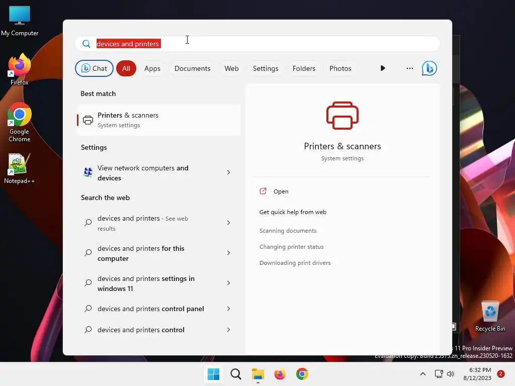
Task: Click the search input field
Action: (257, 44)
